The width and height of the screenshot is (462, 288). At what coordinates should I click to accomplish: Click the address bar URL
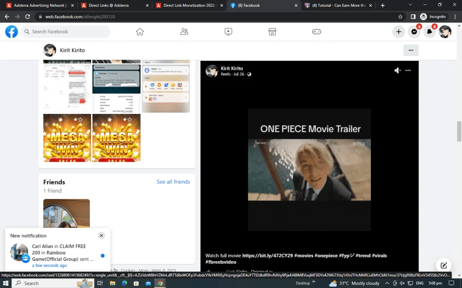point(80,17)
